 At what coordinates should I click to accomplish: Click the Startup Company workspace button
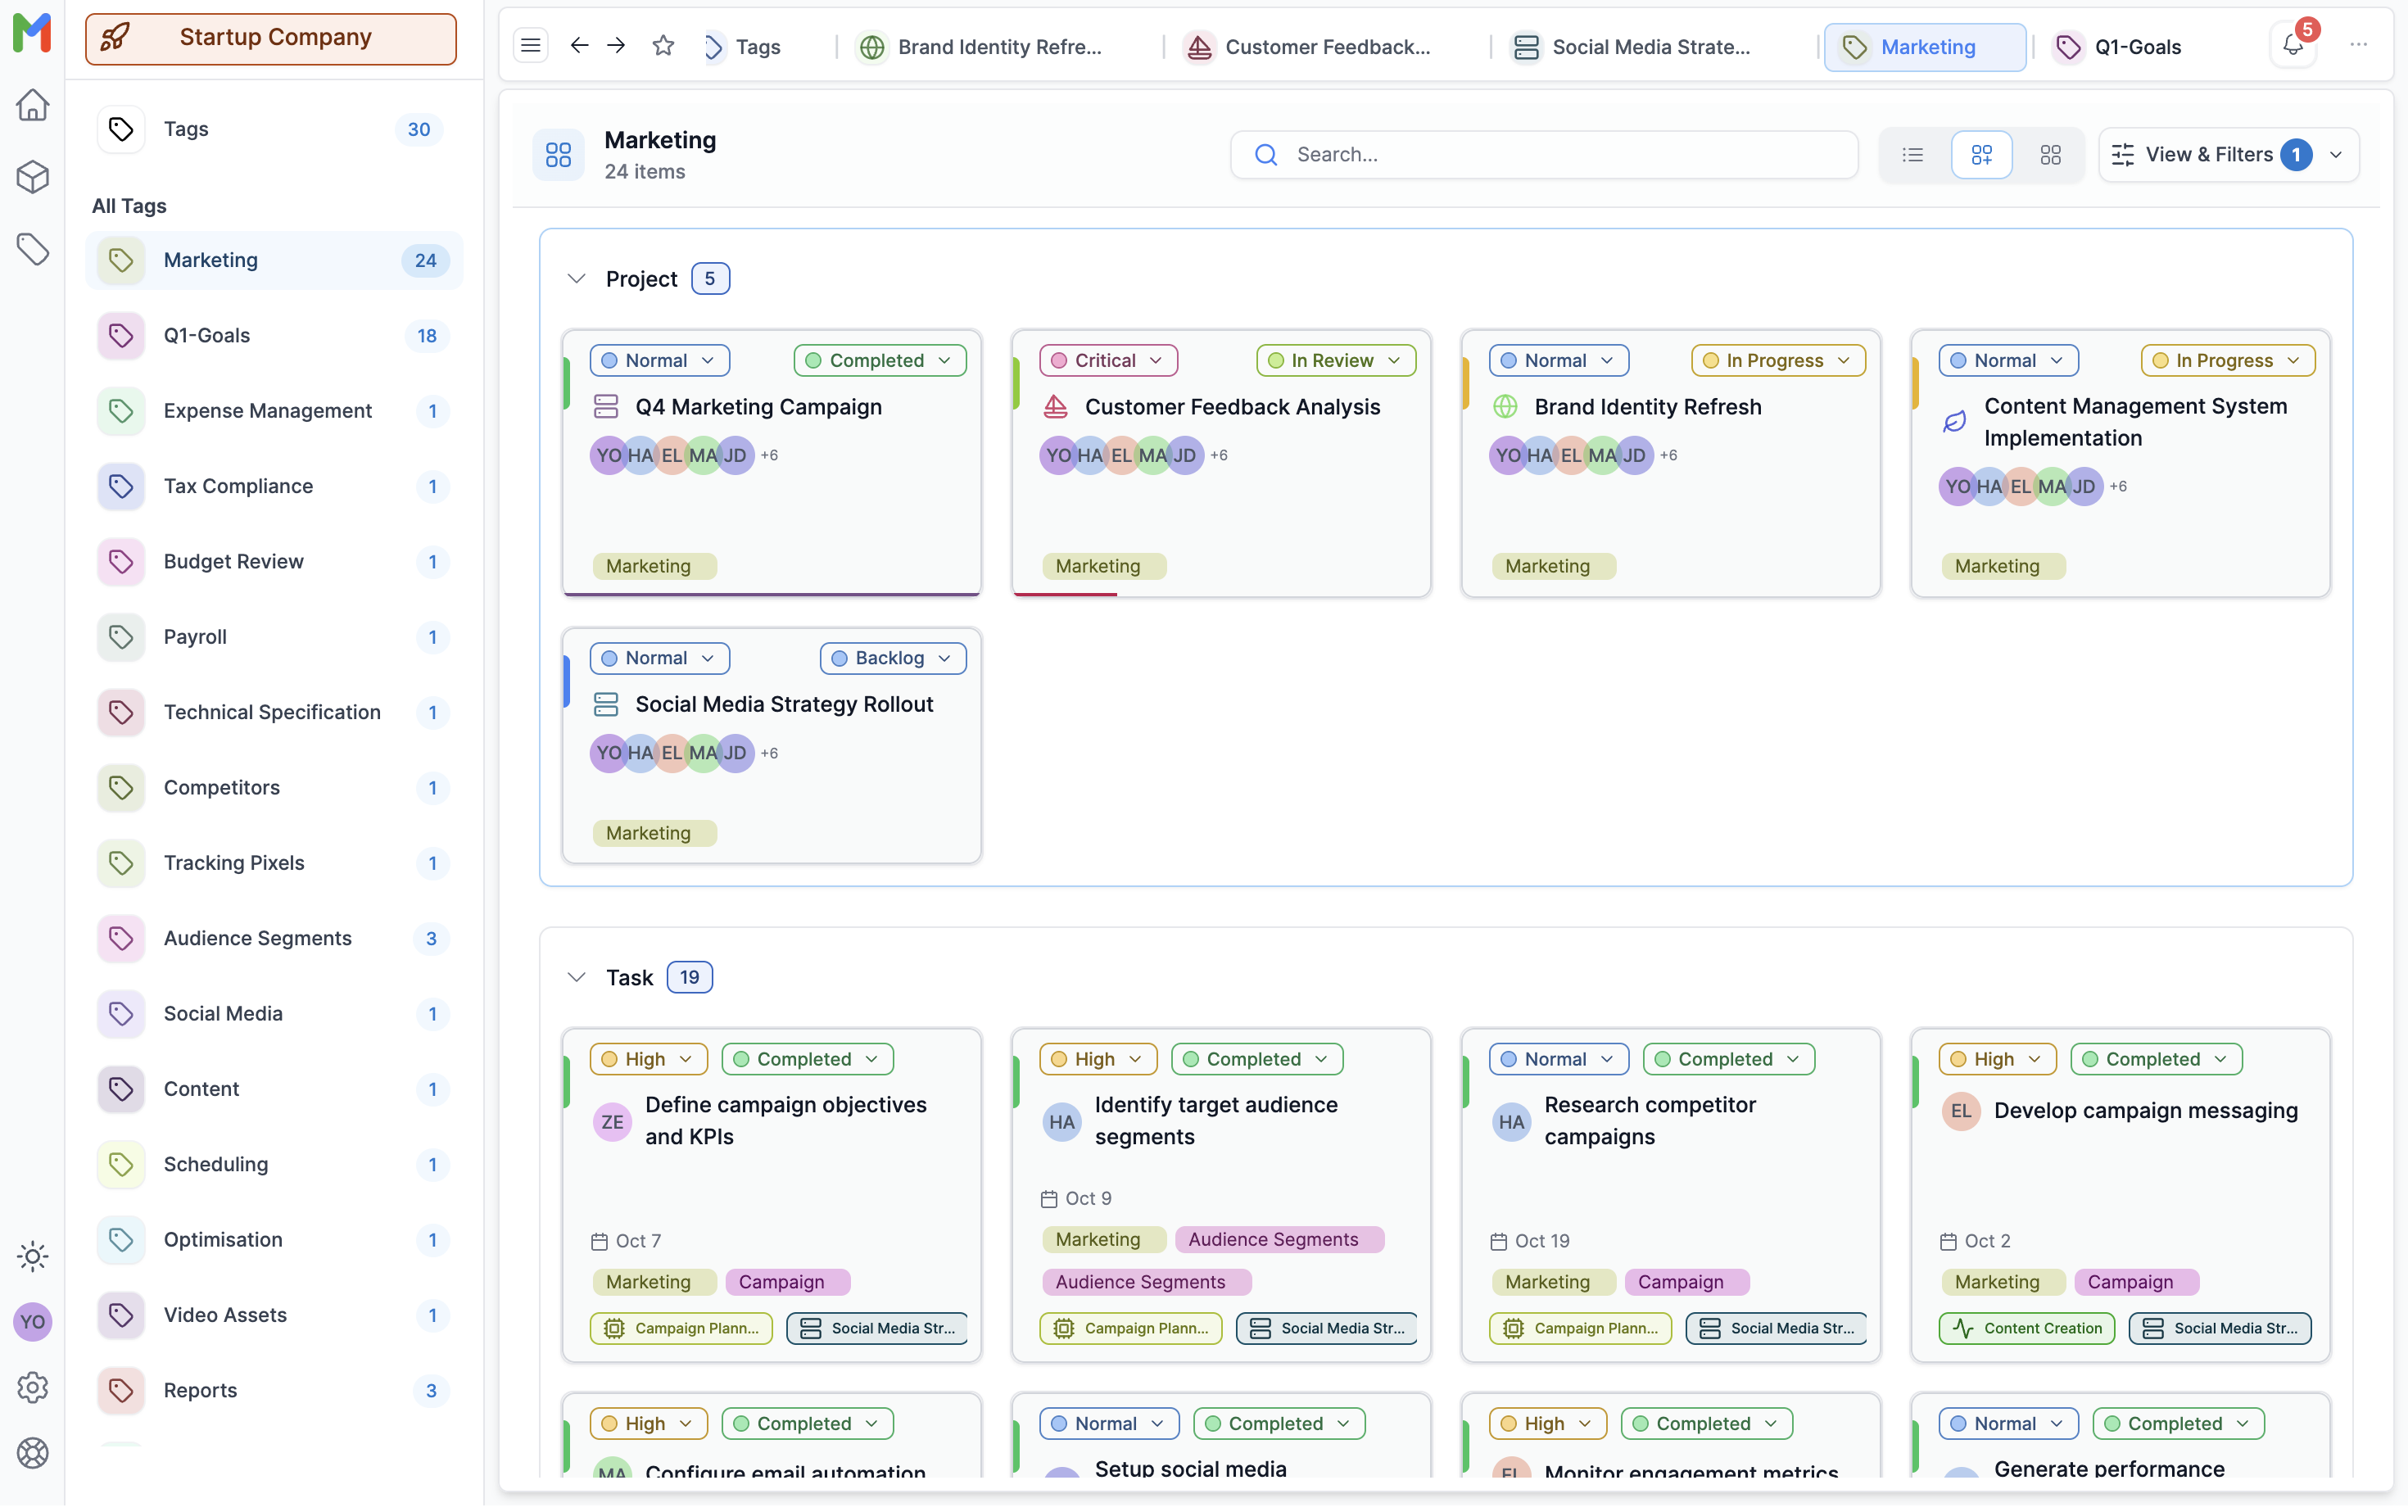271,38
